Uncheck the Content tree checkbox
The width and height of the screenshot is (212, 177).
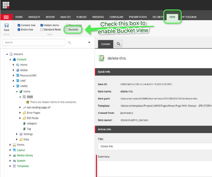[x=19, y=25]
